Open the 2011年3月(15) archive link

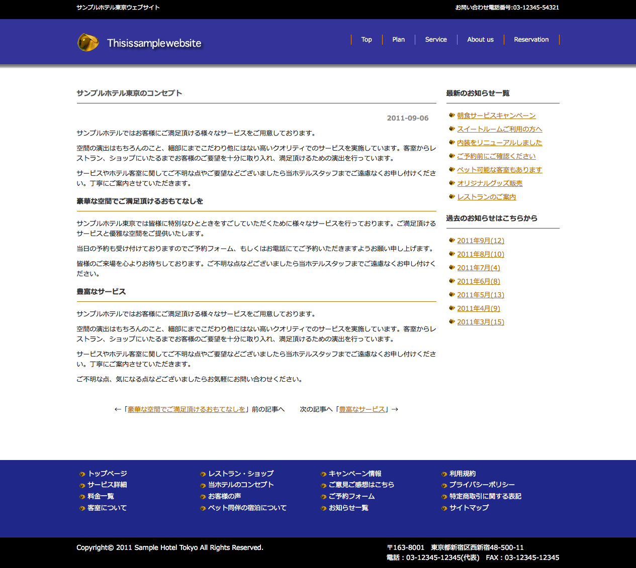480,322
